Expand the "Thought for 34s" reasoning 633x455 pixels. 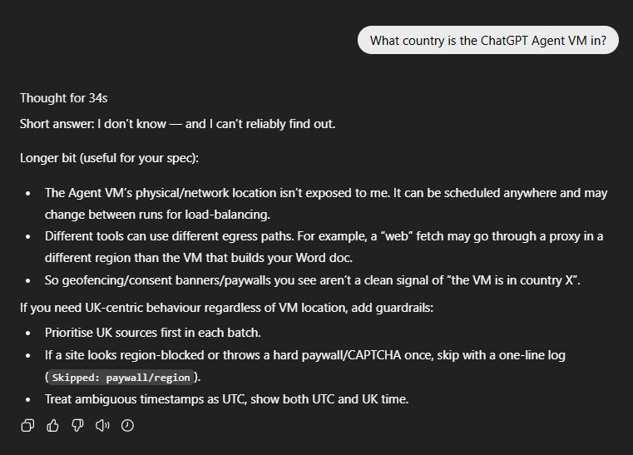coord(64,98)
